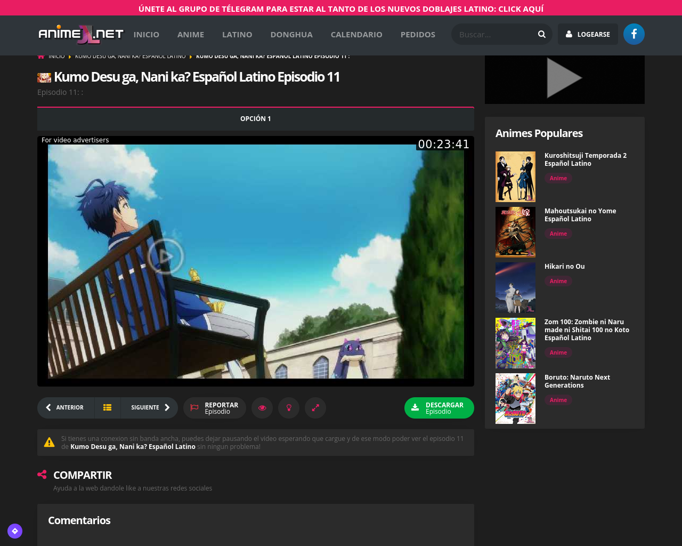Open the Donghua menu item
Image resolution: width=682 pixels, height=546 pixels.
point(291,34)
